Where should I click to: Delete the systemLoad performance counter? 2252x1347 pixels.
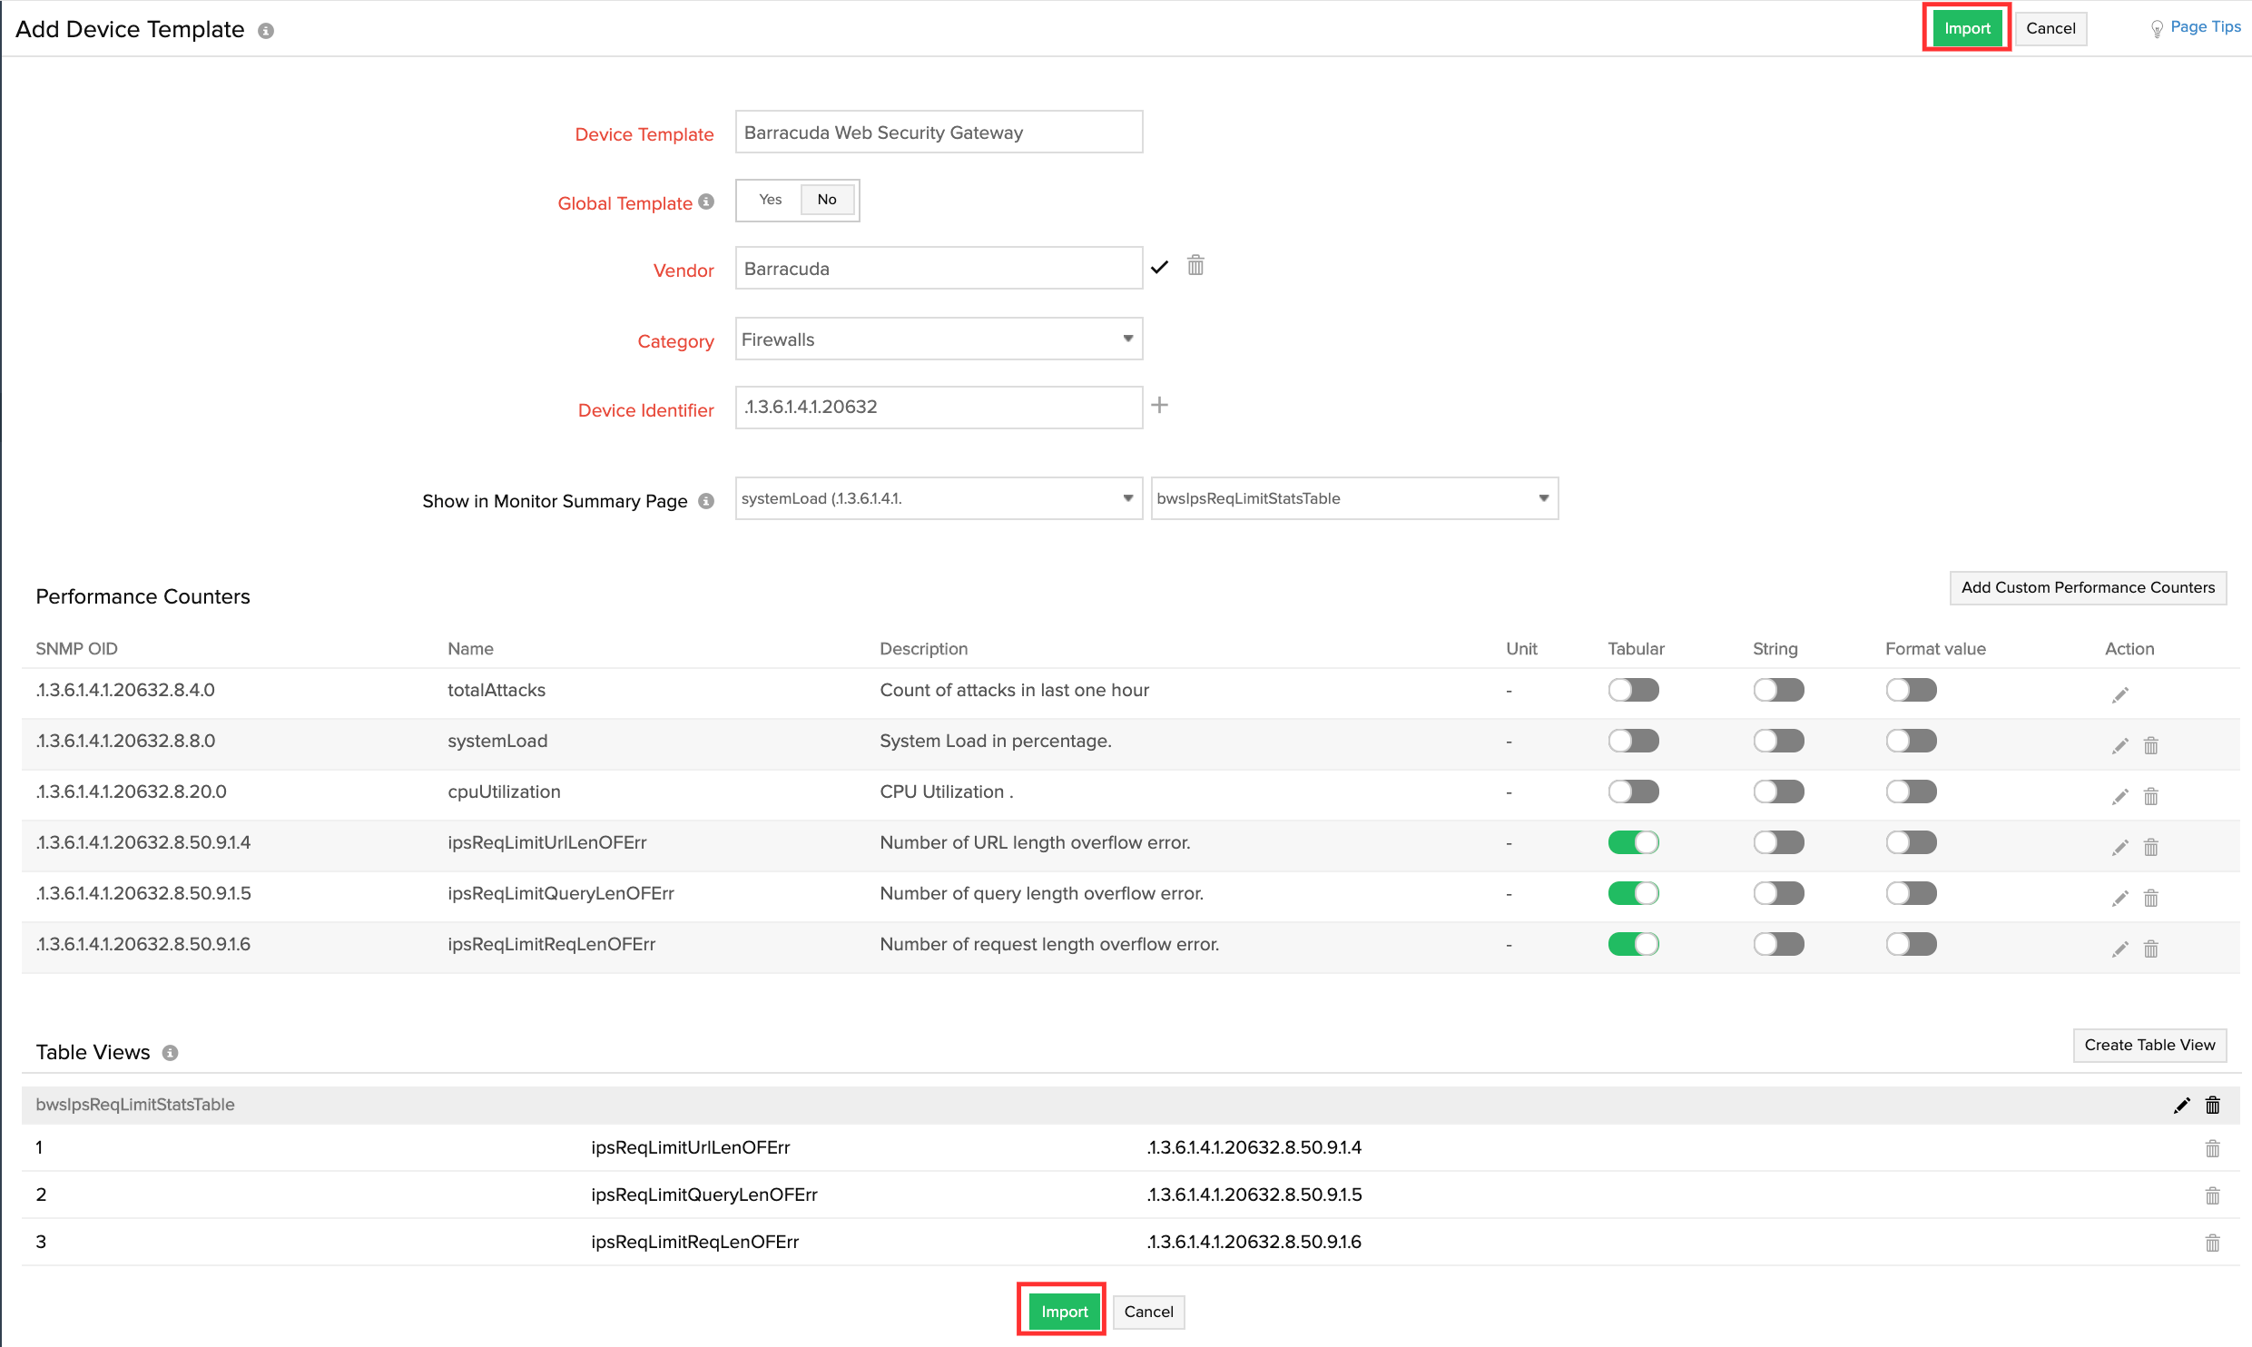pos(2151,745)
